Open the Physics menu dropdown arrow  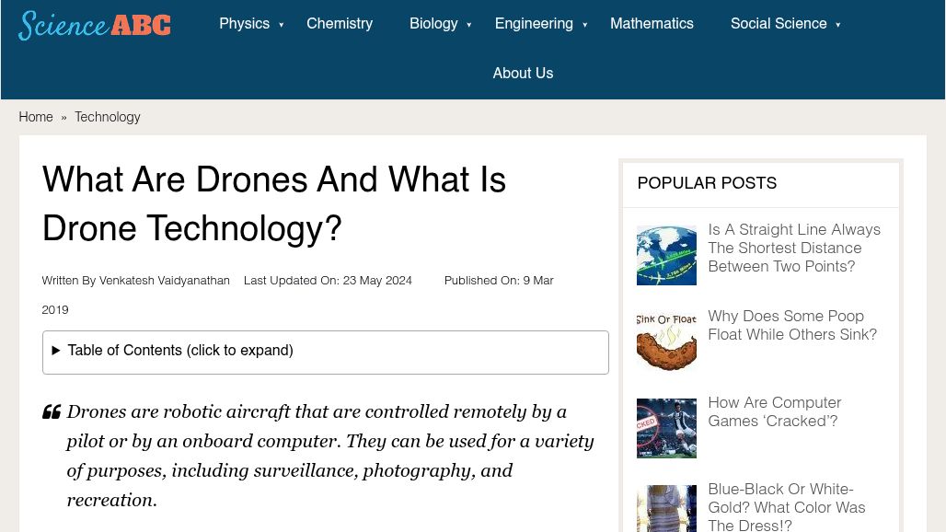(282, 25)
